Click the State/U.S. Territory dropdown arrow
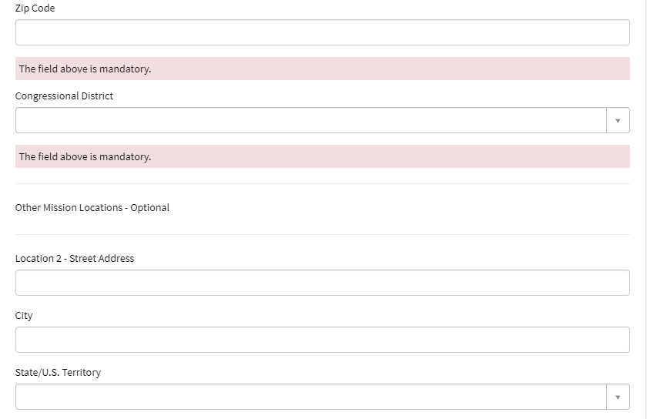This screenshot has width=647, height=419. click(x=617, y=397)
